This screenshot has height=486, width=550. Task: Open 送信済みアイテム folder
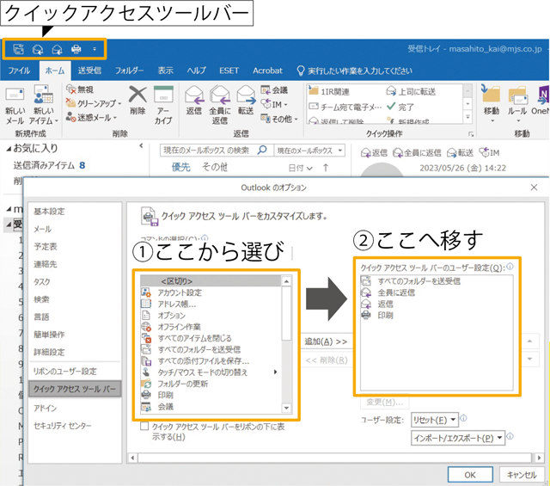point(44,165)
